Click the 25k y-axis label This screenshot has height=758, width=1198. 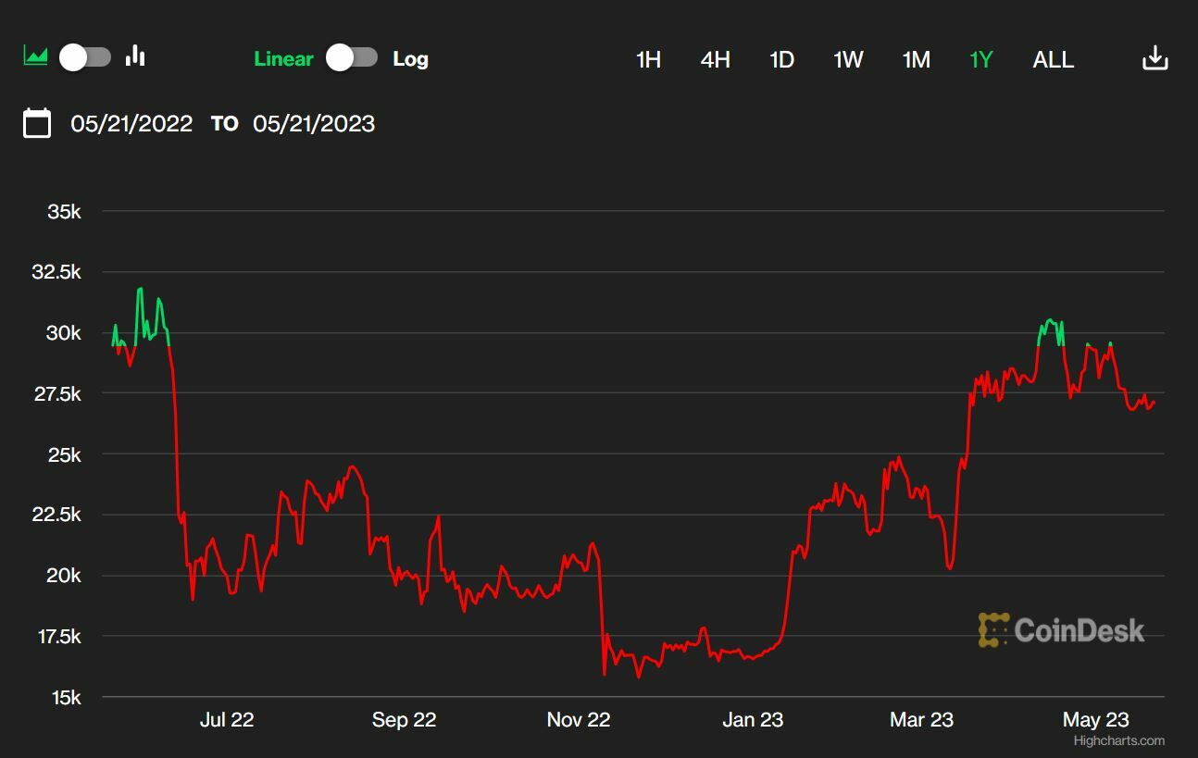pos(64,455)
